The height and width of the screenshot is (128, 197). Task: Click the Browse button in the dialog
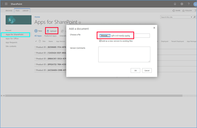click(x=105, y=36)
